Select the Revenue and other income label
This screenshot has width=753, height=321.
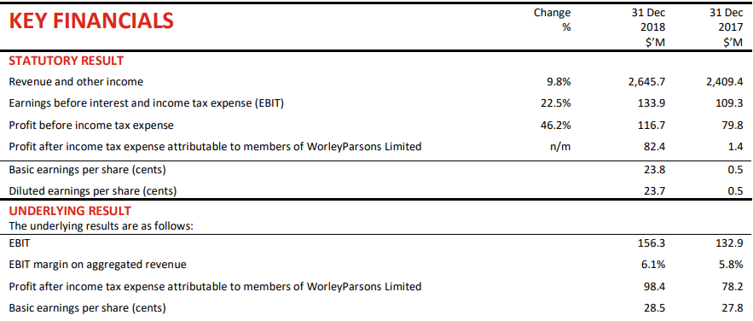tap(76, 82)
